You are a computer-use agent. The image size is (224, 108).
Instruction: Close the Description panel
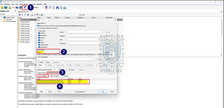tap(221, 55)
